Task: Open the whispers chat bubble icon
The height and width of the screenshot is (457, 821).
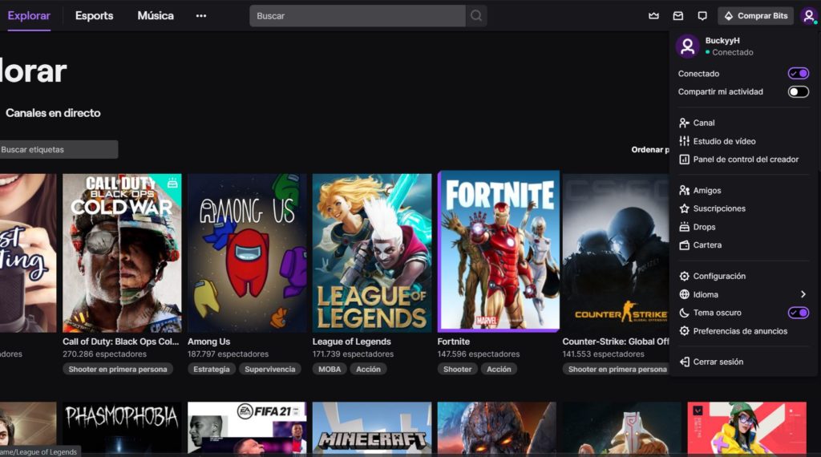Action: (702, 16)
